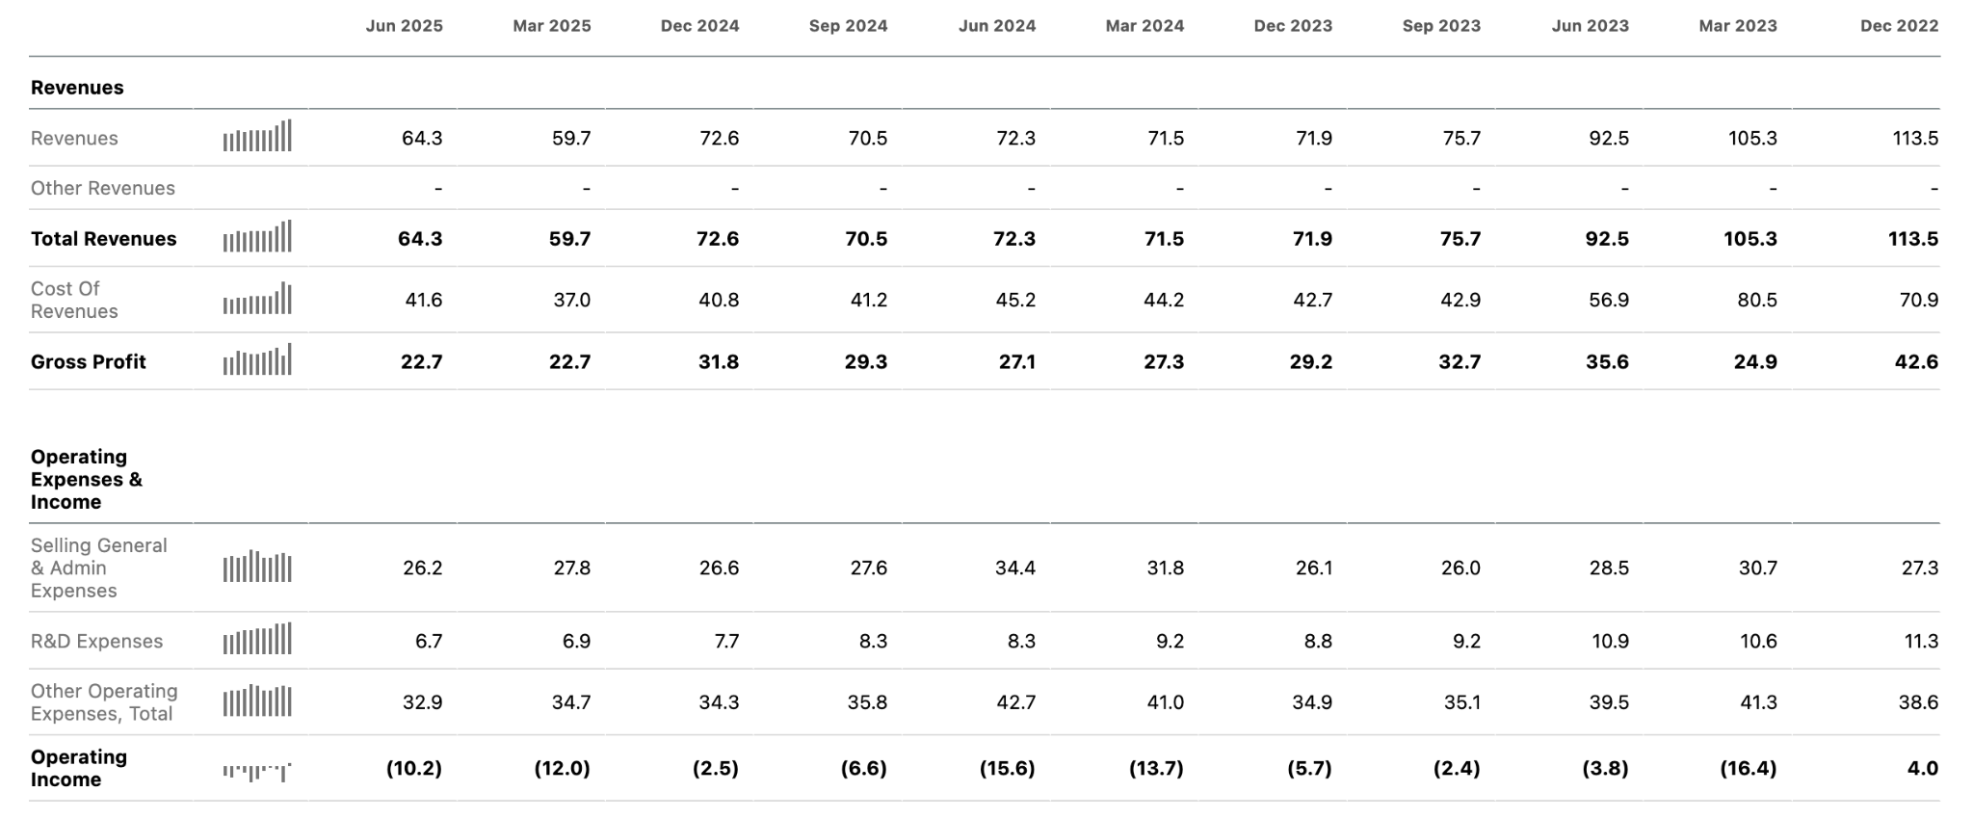The image size is (1973, 819).
Task: Click the Other Revenues row label
Action: pos(103,188)
